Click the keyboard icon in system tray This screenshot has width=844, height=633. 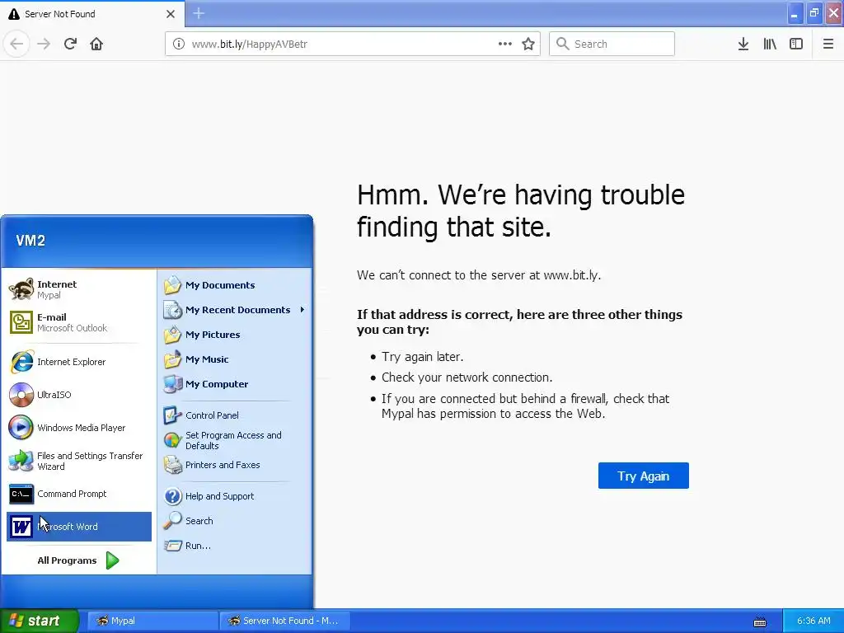pos(759,621)
